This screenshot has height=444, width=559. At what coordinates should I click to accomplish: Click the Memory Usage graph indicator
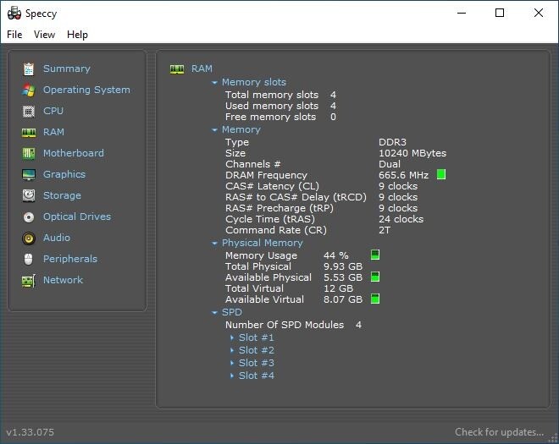tap(375, 255)
